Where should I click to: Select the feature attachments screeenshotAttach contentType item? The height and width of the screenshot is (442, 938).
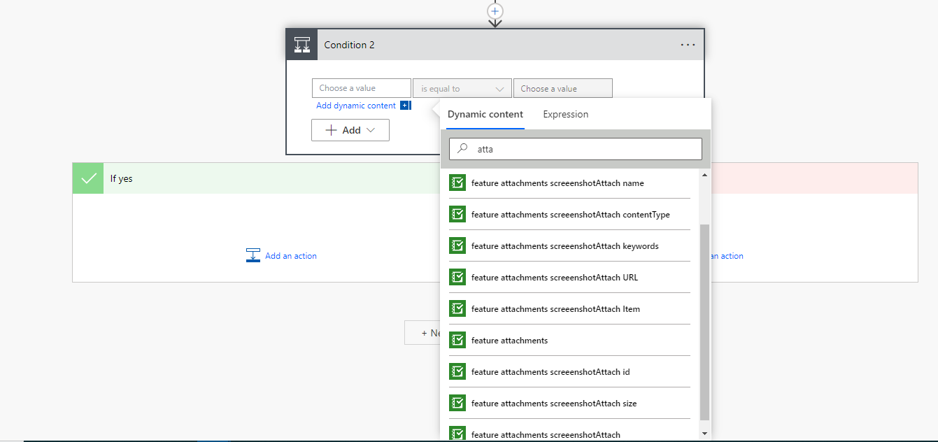pyautogui.click(x=569, y=214)
